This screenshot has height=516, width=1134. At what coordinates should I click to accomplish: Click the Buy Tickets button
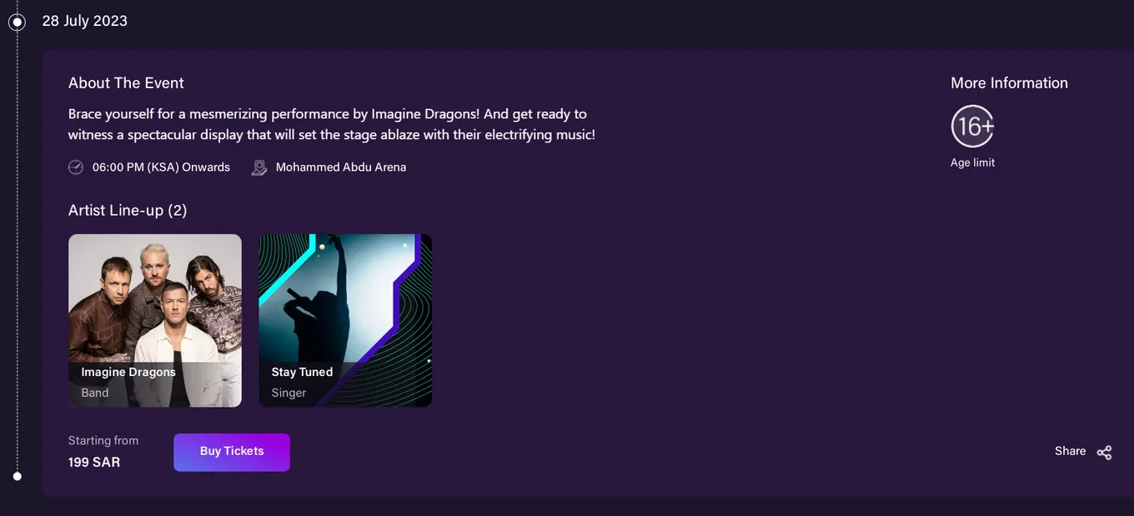pyautogui.click(x=232, y=452)
